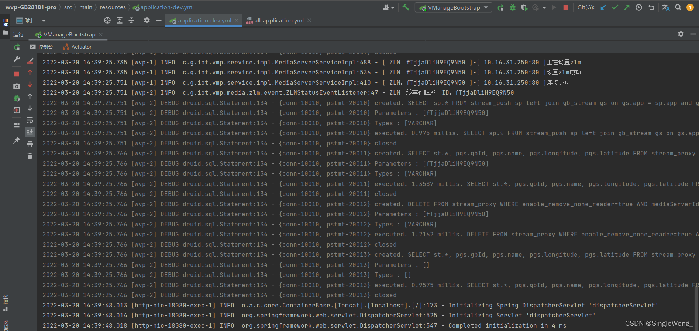This screenshot has height=331, width=699.
Task: Run with coverage using the shield icon
Action: click(x=524, y=7)
